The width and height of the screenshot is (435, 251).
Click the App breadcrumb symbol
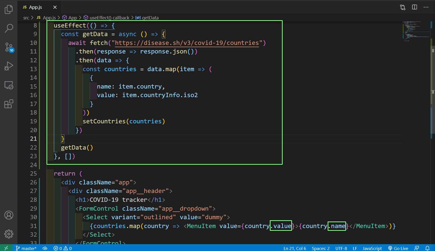pos(70,18)
